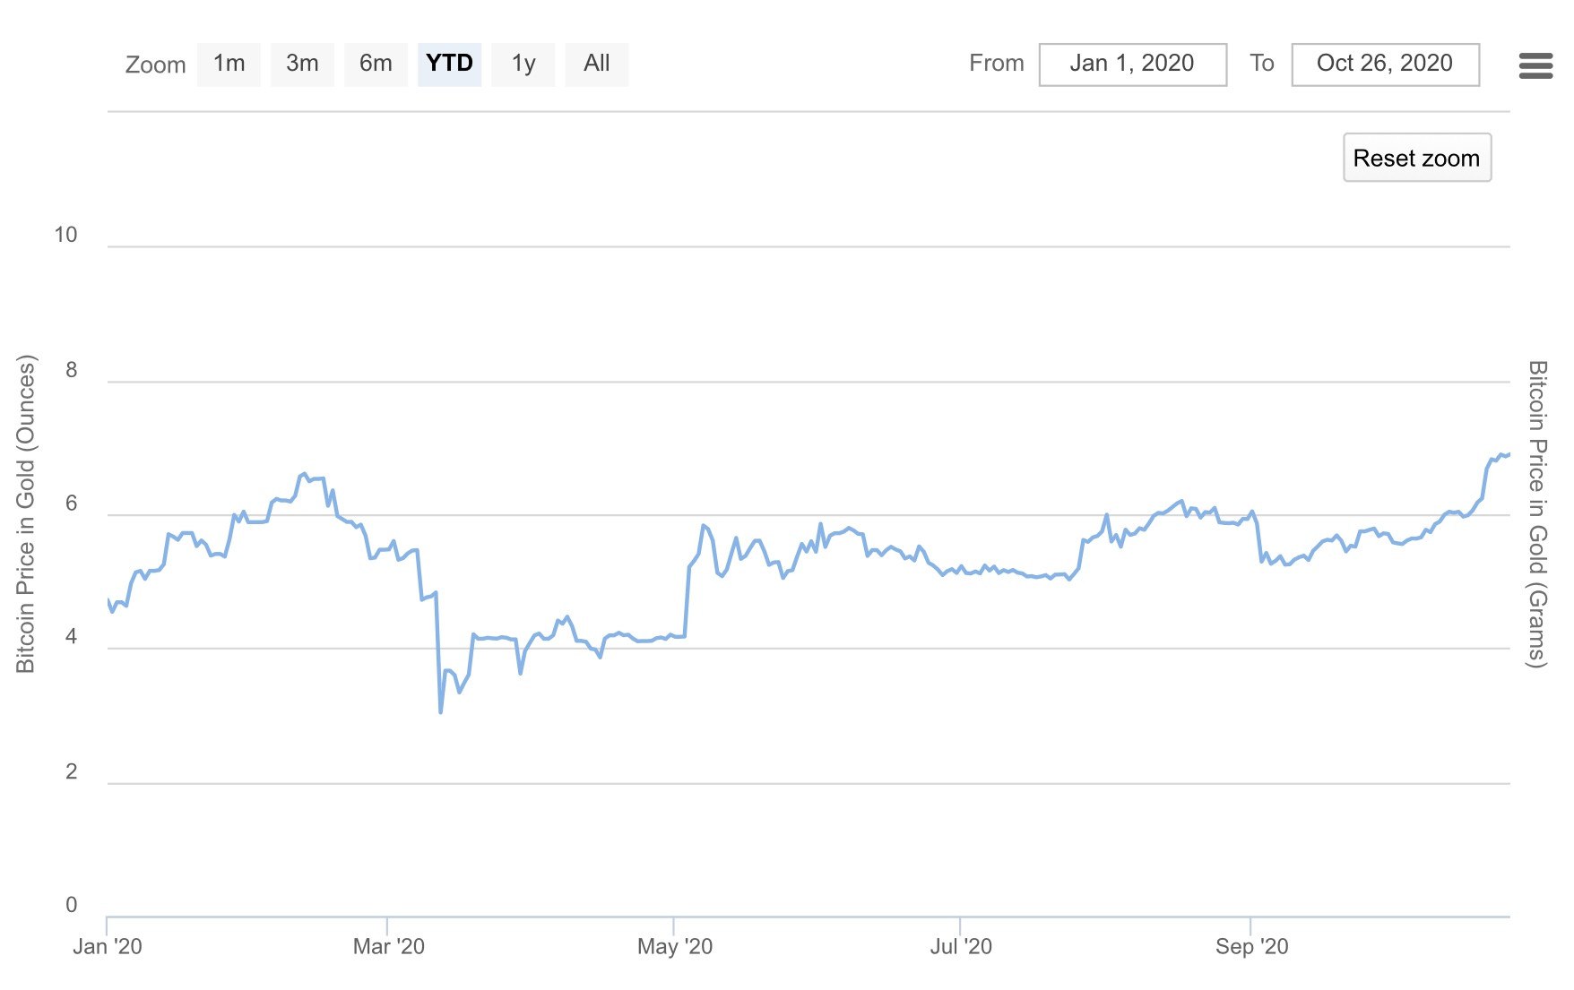
Task: Switch zoom range to 6m
Action: tap(376, 65)
